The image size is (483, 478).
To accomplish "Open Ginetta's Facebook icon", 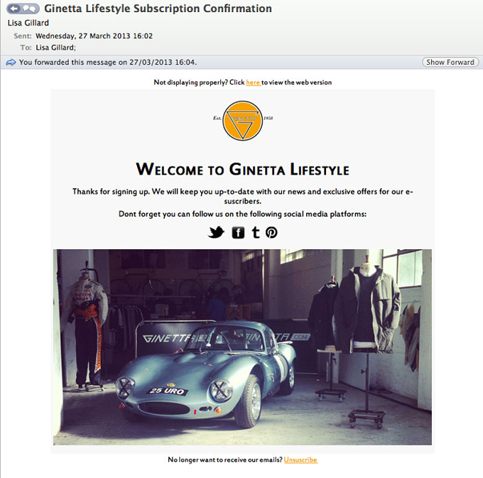I will (x=238, y=232).
